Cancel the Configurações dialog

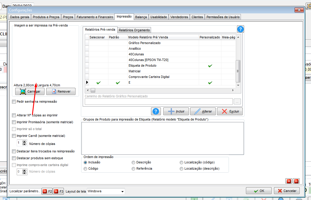(x=287, y=191)
